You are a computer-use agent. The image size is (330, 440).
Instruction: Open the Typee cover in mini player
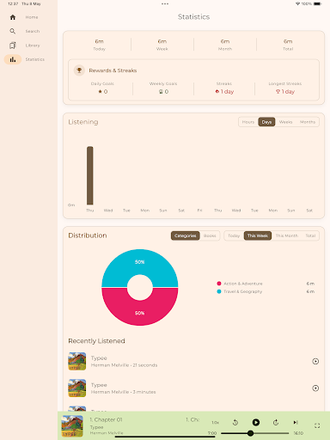[x=72, y=426]
